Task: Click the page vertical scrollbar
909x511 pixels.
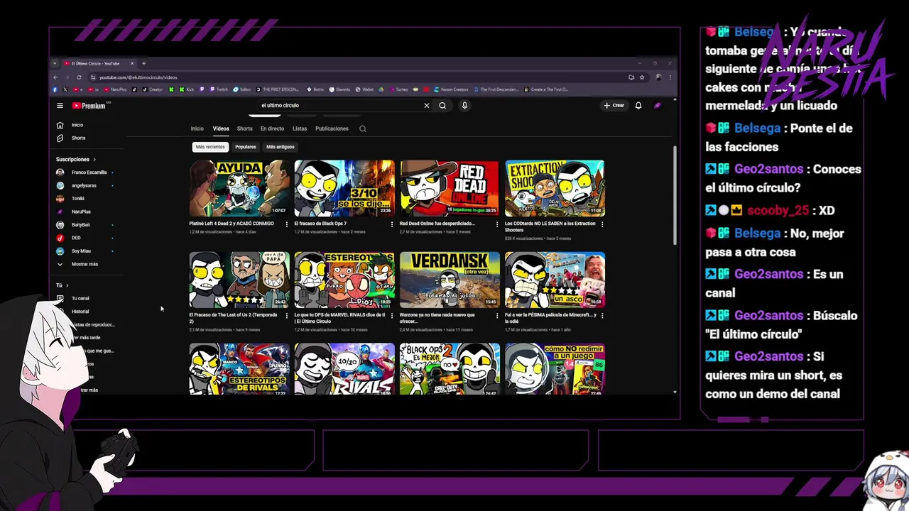Action: [x=675, y=195]
